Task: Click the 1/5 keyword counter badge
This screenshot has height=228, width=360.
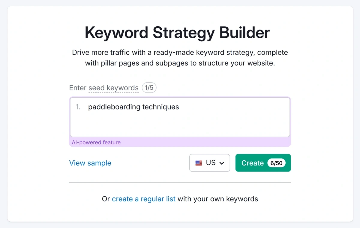Action: (x=149, y=88)
